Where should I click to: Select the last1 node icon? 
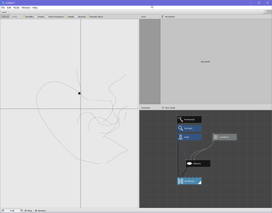(180, 137)
